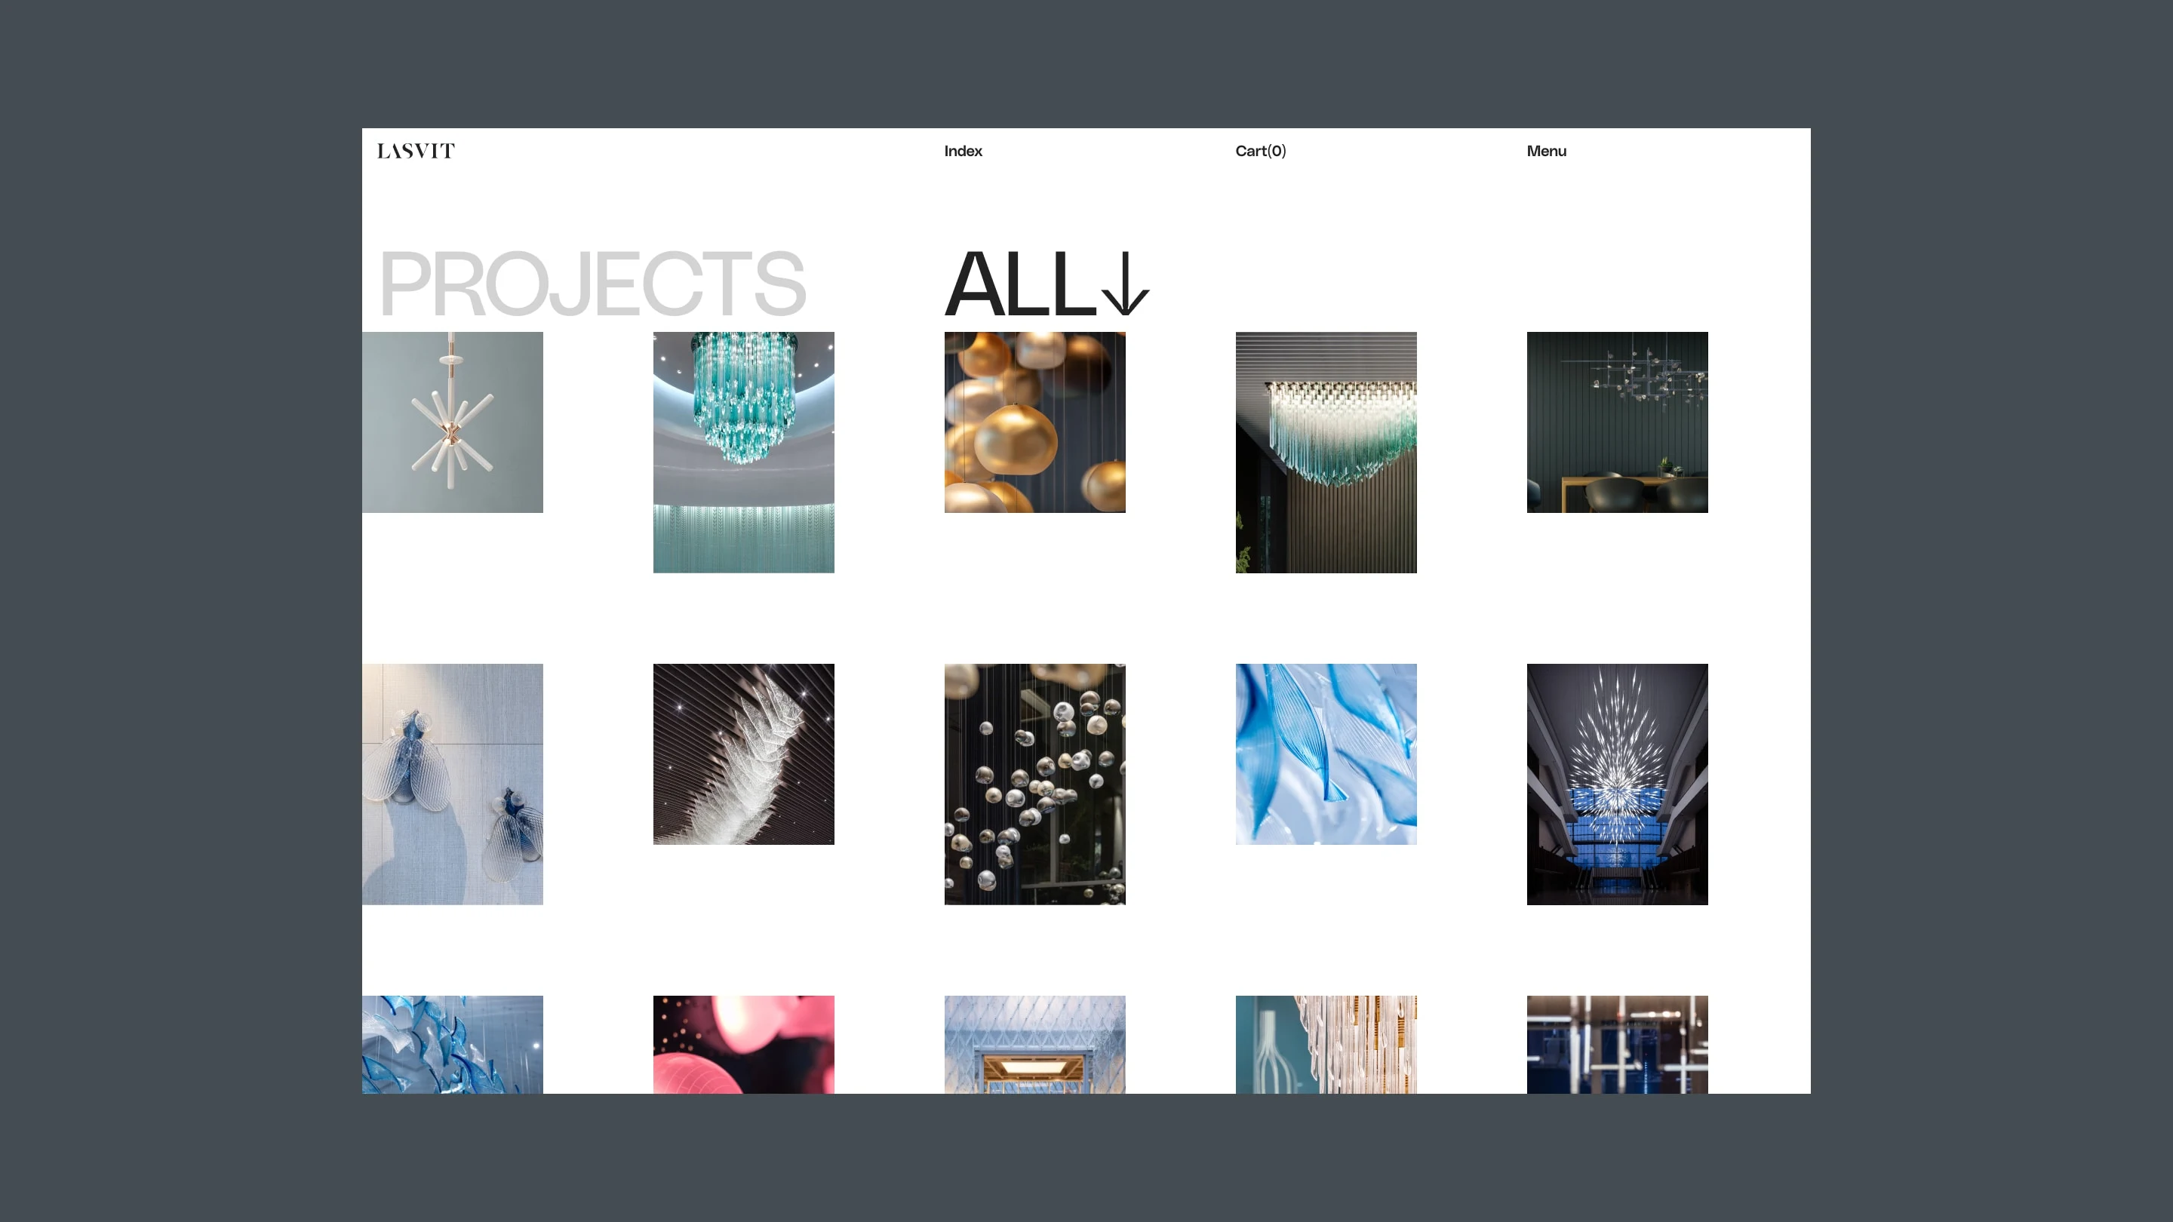Click the LASVIT logo

415,151
